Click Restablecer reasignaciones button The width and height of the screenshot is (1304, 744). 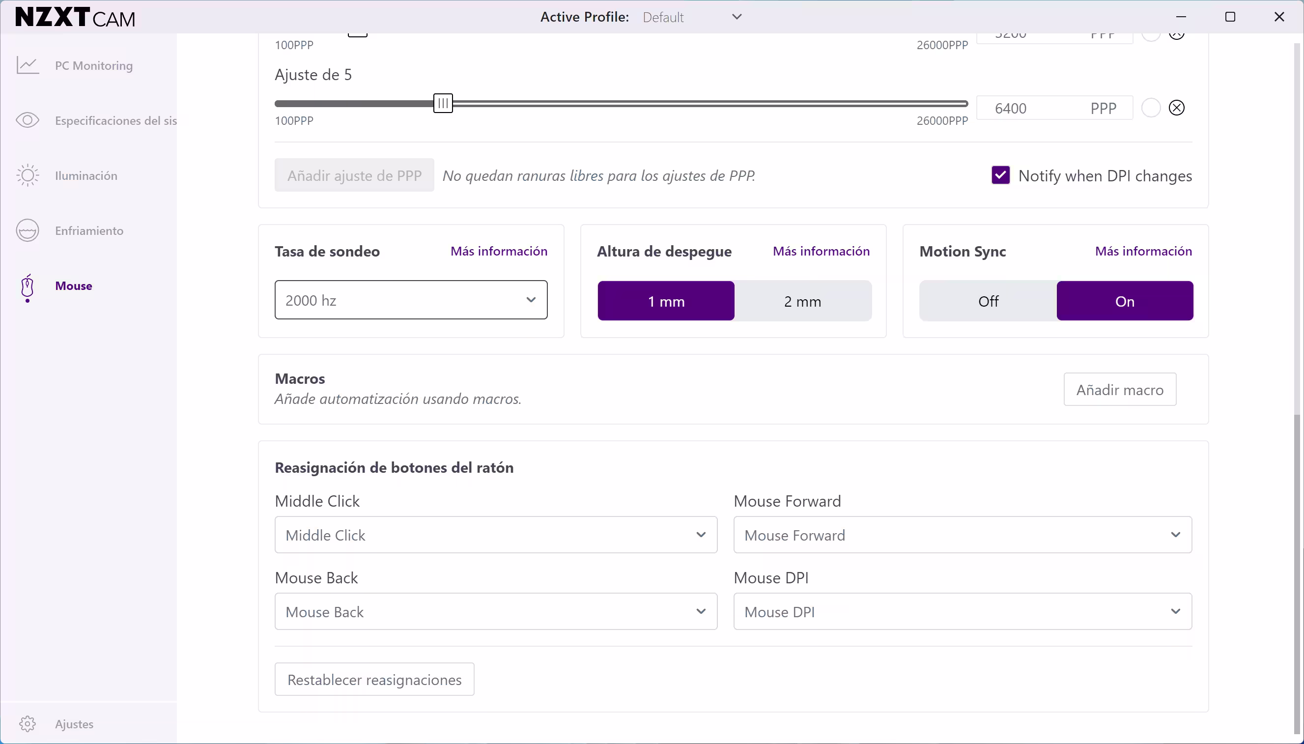click(374, 680)
